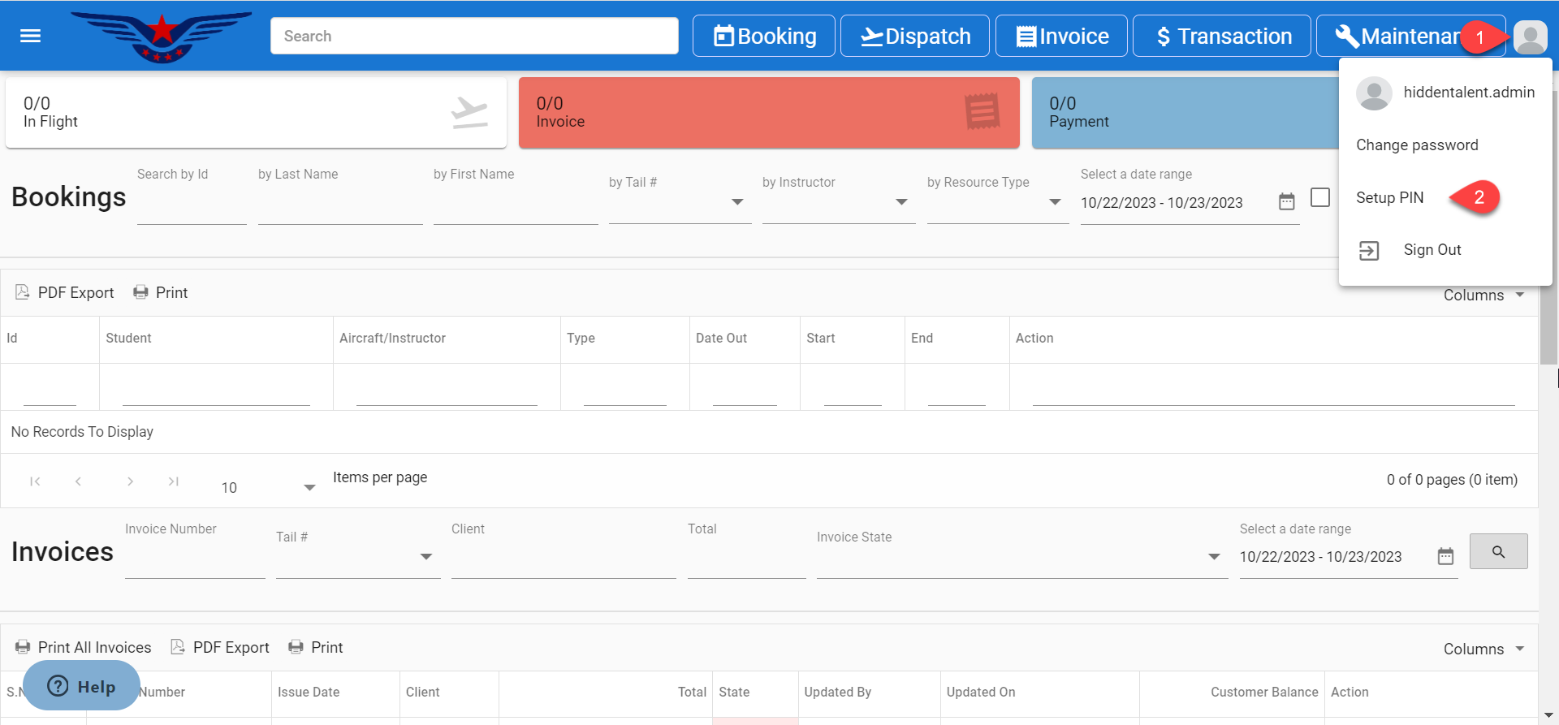The height and width of the screenshot is (725, 1559).
Task: Jump to last page of bookings
Action: [173, 481]
